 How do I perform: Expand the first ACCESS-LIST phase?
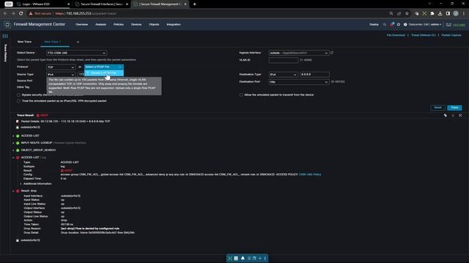[x=13, y=136]
